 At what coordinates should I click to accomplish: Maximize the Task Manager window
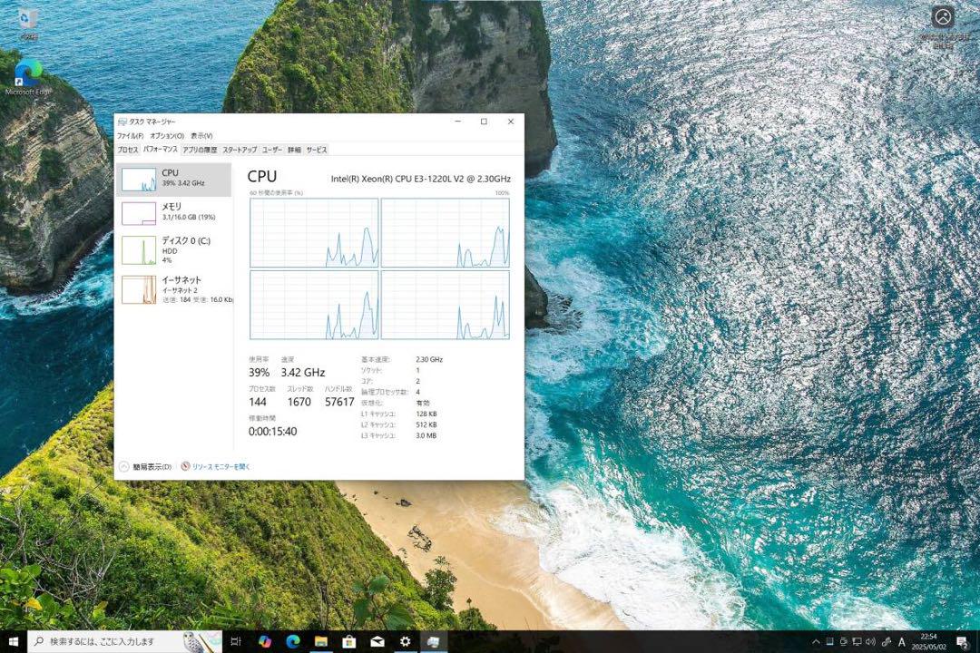coord(484,122)
